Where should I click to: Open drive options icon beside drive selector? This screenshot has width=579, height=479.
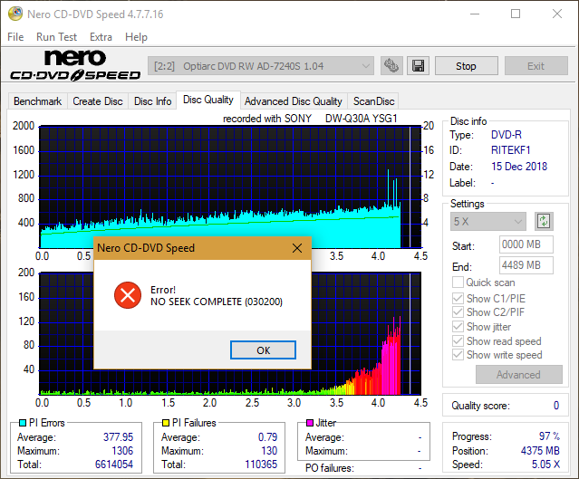(391, 66)
